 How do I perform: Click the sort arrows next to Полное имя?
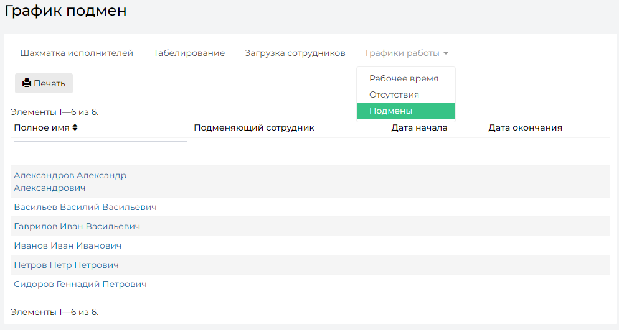click(x=75, y=127)
